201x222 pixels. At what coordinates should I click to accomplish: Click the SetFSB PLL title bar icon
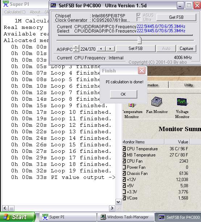coord(53,5)
